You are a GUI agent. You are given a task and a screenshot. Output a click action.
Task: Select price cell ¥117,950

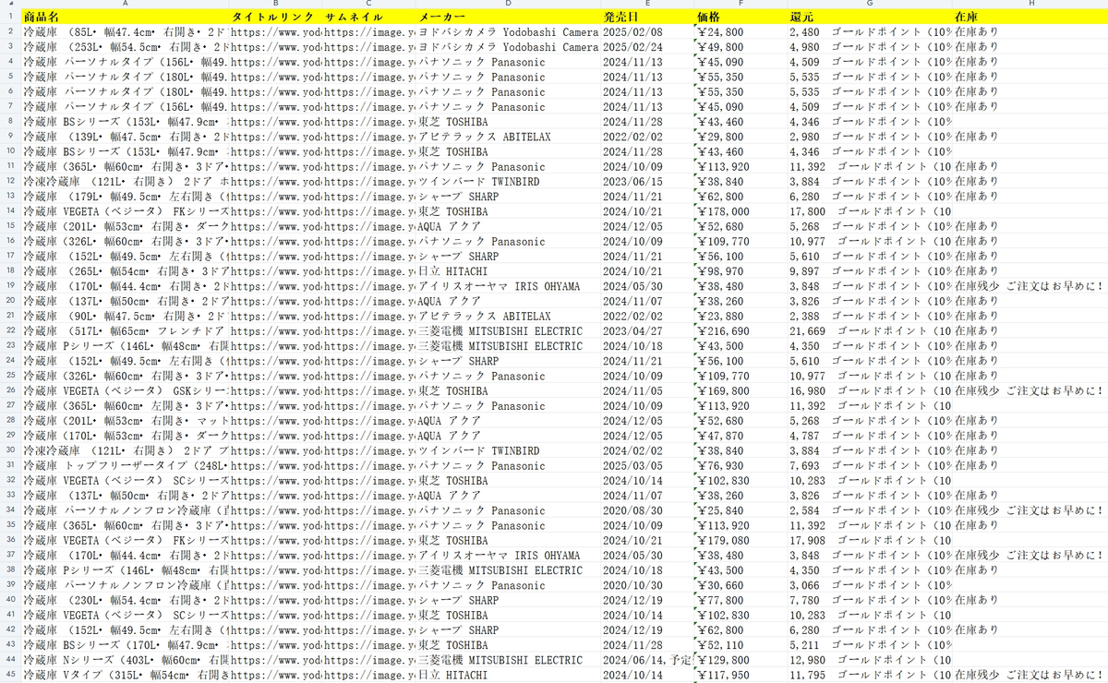[741, 676]
